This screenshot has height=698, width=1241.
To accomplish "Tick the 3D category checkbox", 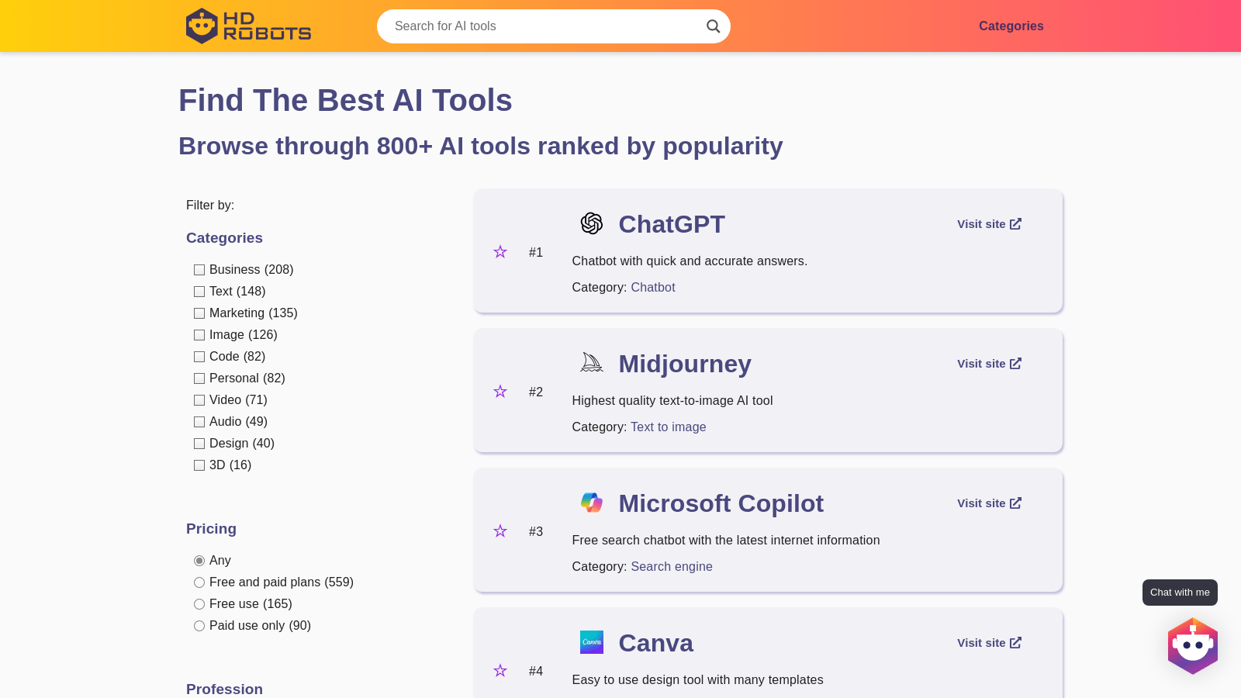I will click(199, 465).
